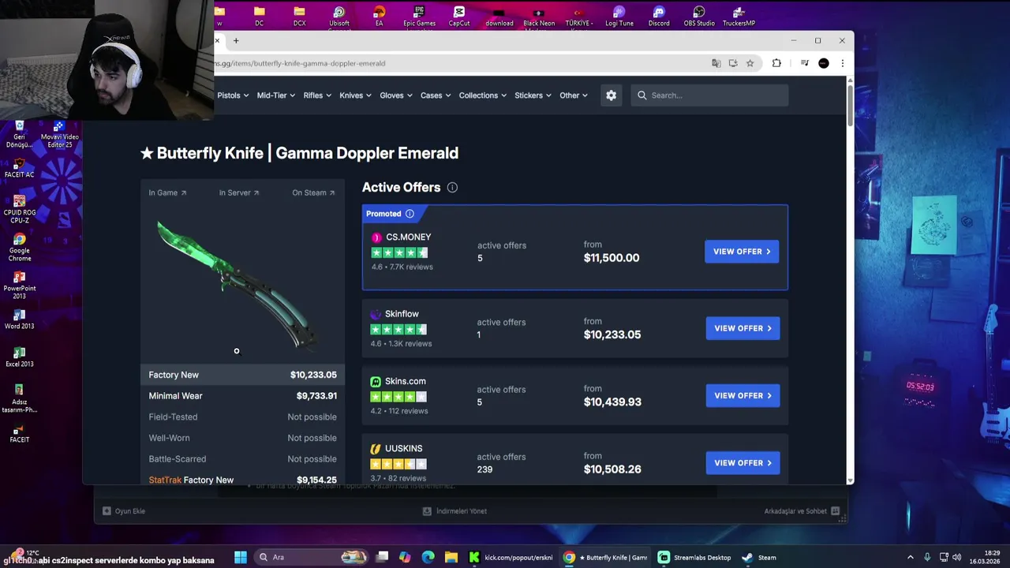The image size is (1010, 568).
Task: Click the Active Offers info icon
Action: click(452, 187)
